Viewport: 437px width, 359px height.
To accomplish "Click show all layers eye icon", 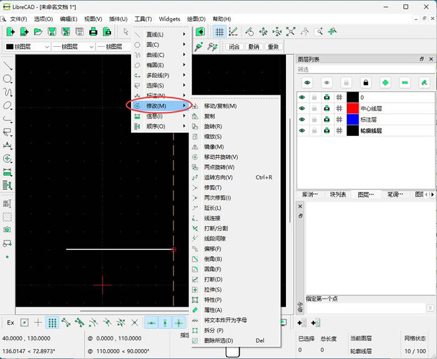I will pyautogui.click(x=307, y=83).
